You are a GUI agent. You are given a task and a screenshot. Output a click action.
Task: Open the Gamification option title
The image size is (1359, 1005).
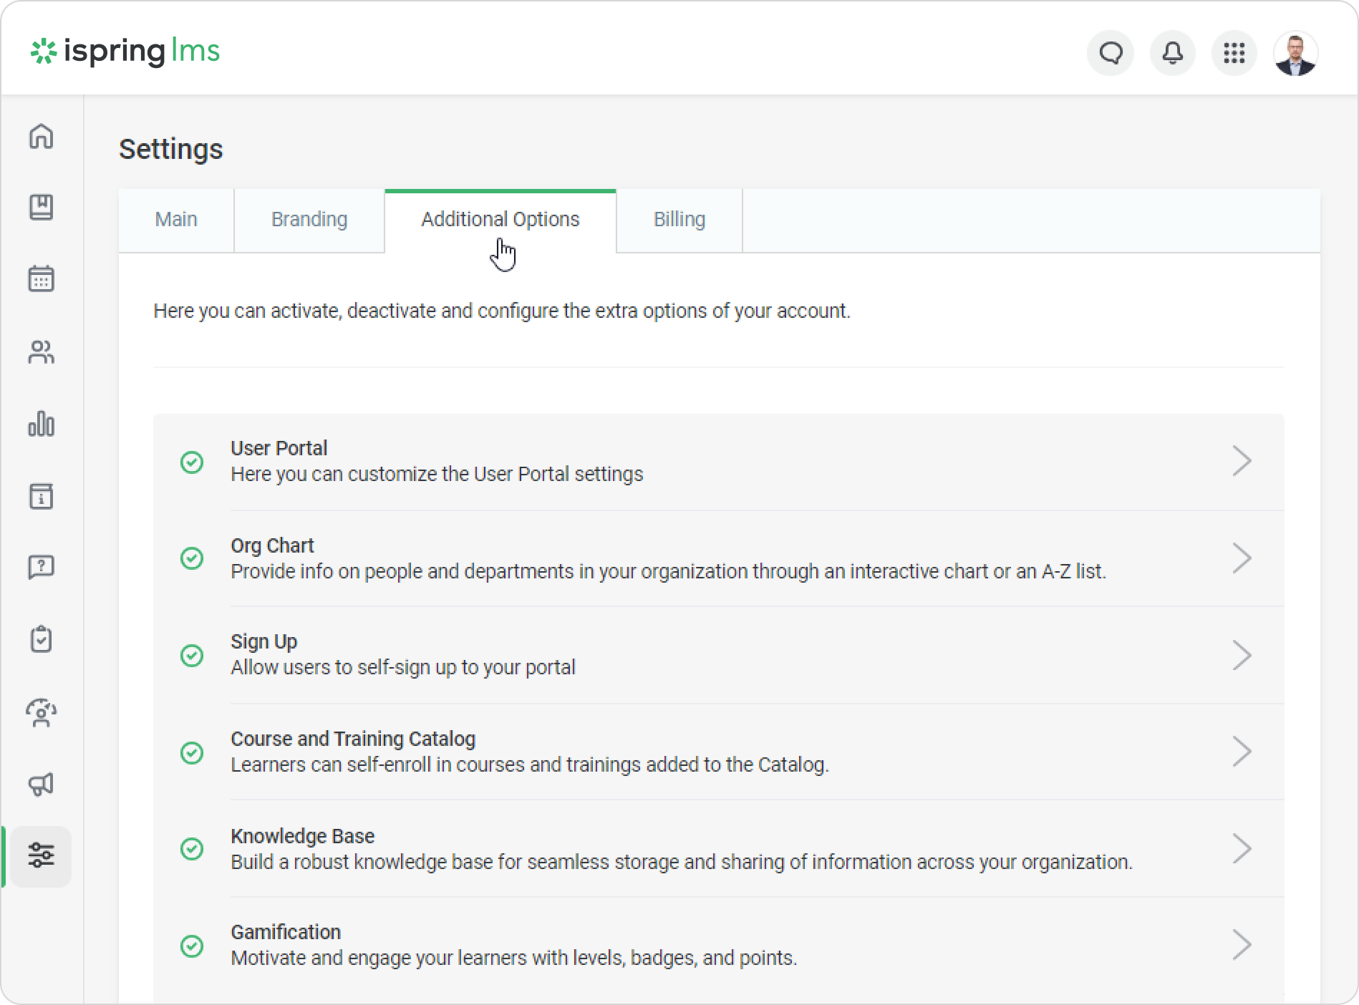pyautogui.click(x=286, y=932)
